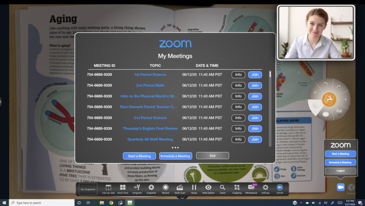The width and height of the screenshot is (365, 206).
Task: Click the three dots below meeting list
Action: click(175, 147)
